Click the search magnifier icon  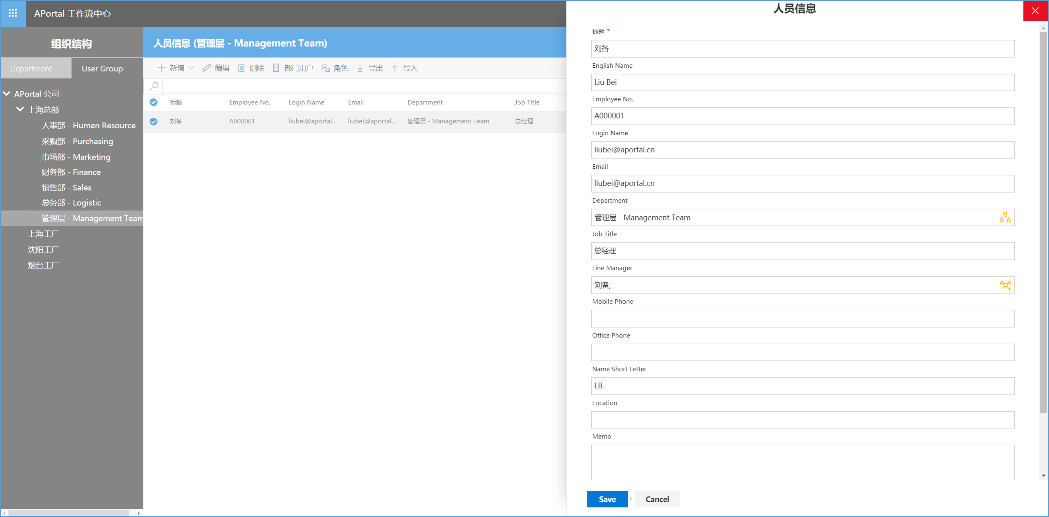click(x=154, y=86)
